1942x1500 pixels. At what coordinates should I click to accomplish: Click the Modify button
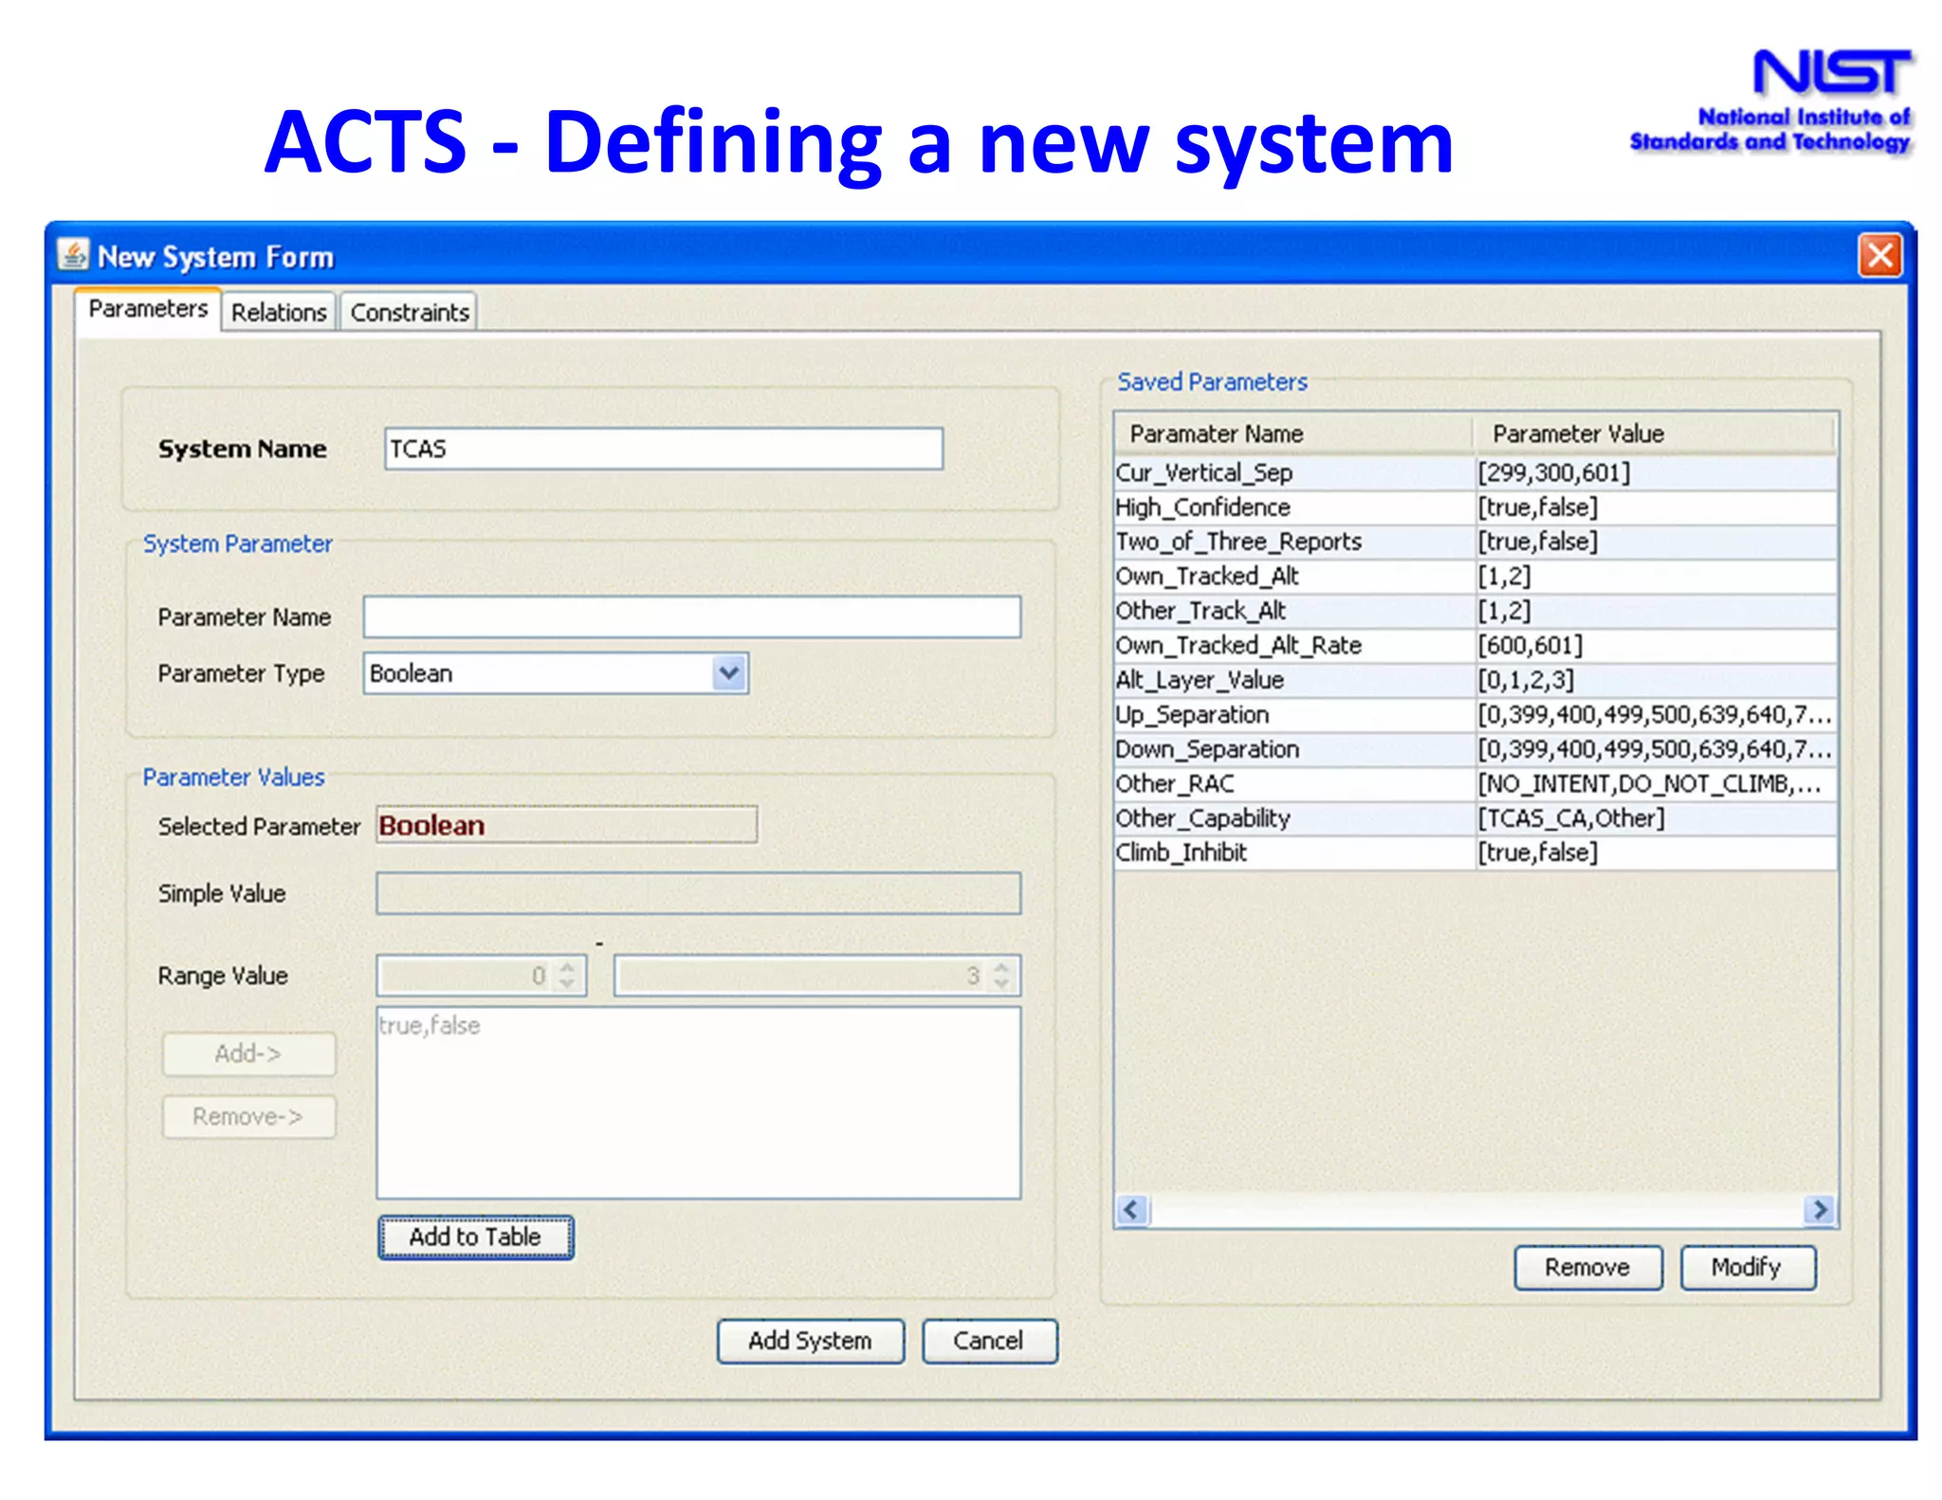pos(1748,1267)
